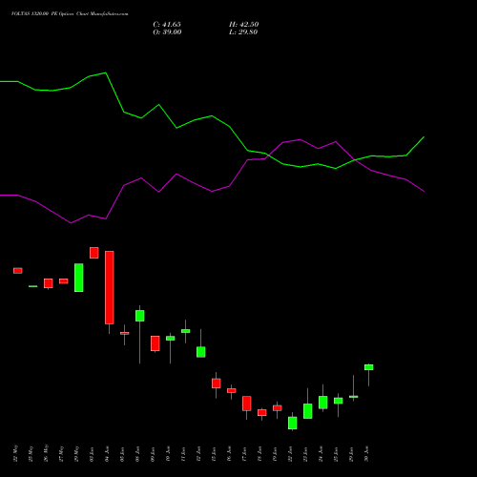
Task: Select the red candle on 15 Jun
Action: 217,383
